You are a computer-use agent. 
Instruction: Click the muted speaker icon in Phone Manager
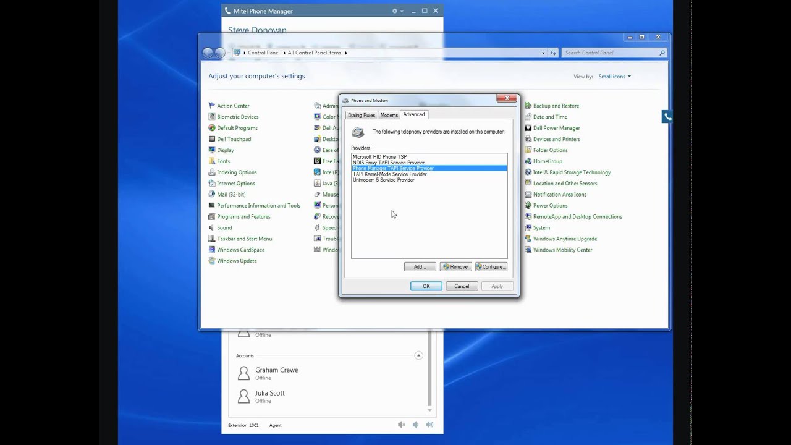click(401, 425)
